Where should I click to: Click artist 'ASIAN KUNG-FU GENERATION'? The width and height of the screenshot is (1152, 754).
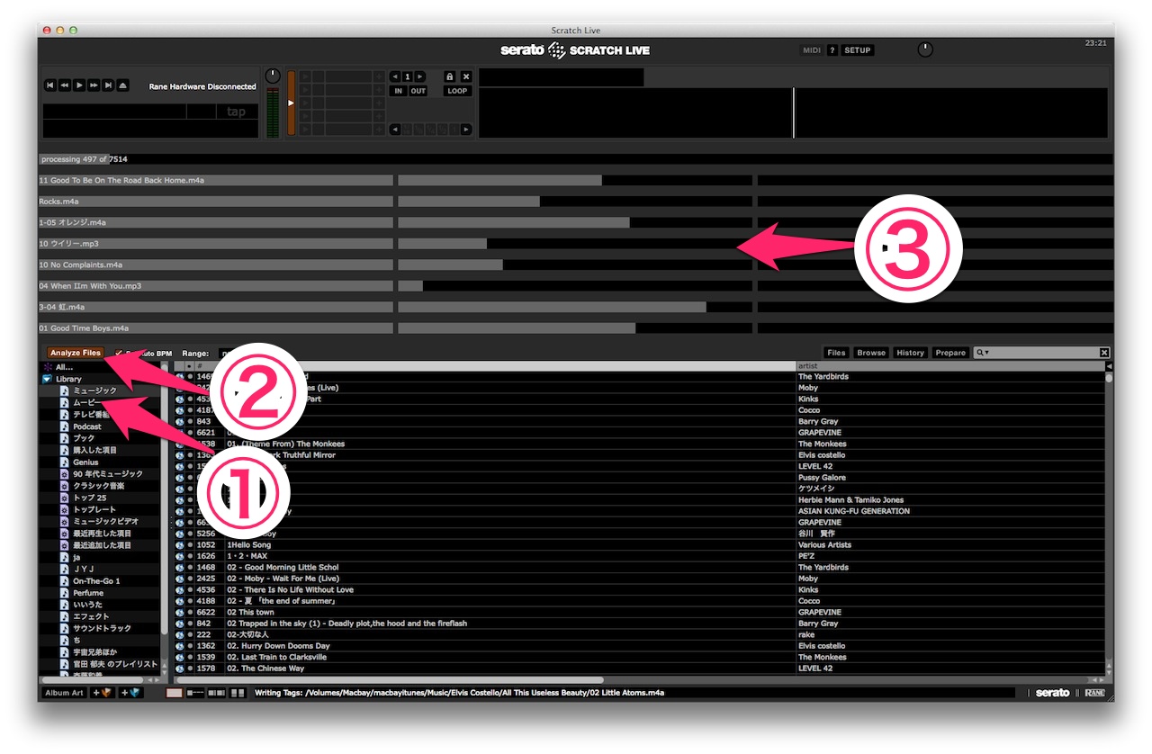pyautogui.click(x=854, y=511)
